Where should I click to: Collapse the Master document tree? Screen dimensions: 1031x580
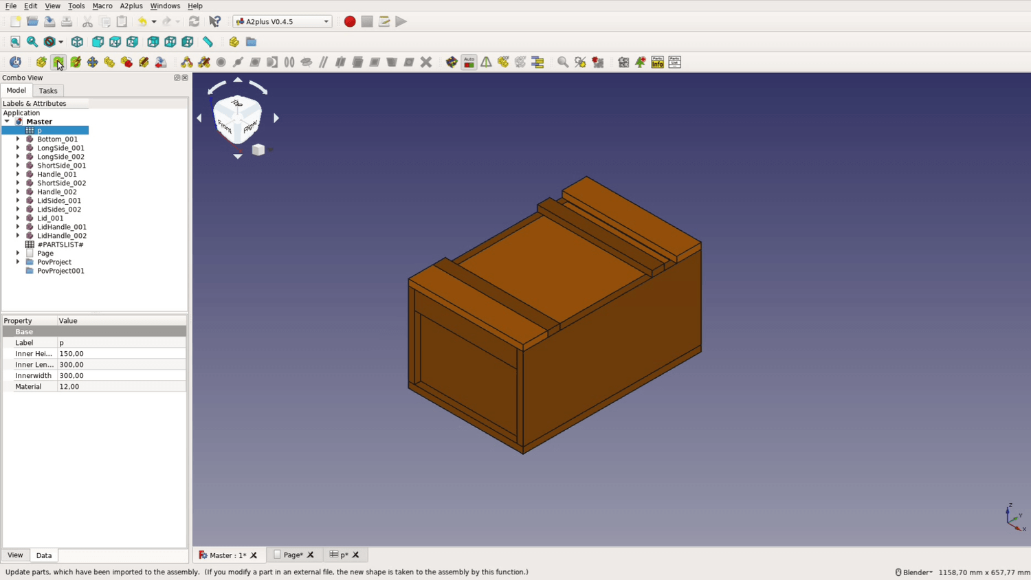pyautogui.click(x=7, y=122)
